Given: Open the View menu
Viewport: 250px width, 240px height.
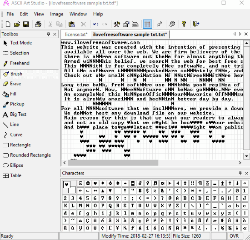Looking at the screenshot, I should 39,14.
